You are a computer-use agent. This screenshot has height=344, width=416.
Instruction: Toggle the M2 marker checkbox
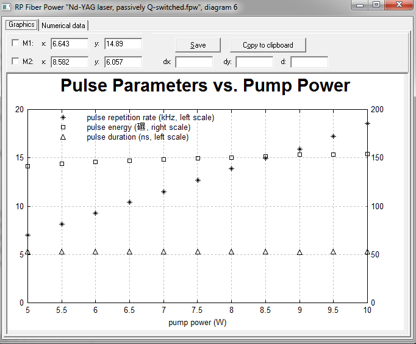point(16,62)
